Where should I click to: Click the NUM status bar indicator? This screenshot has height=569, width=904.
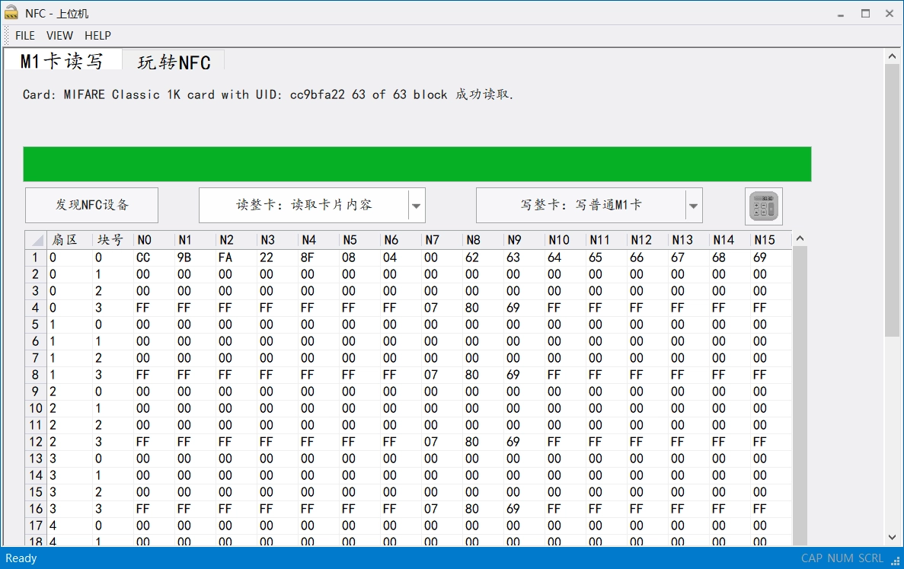(840, 558)
